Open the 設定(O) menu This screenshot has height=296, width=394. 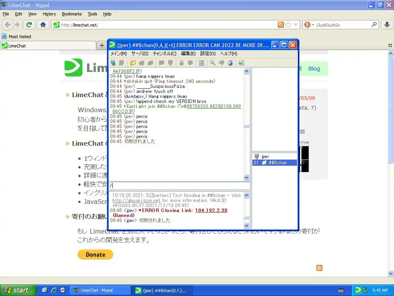(x=208, y=54)
